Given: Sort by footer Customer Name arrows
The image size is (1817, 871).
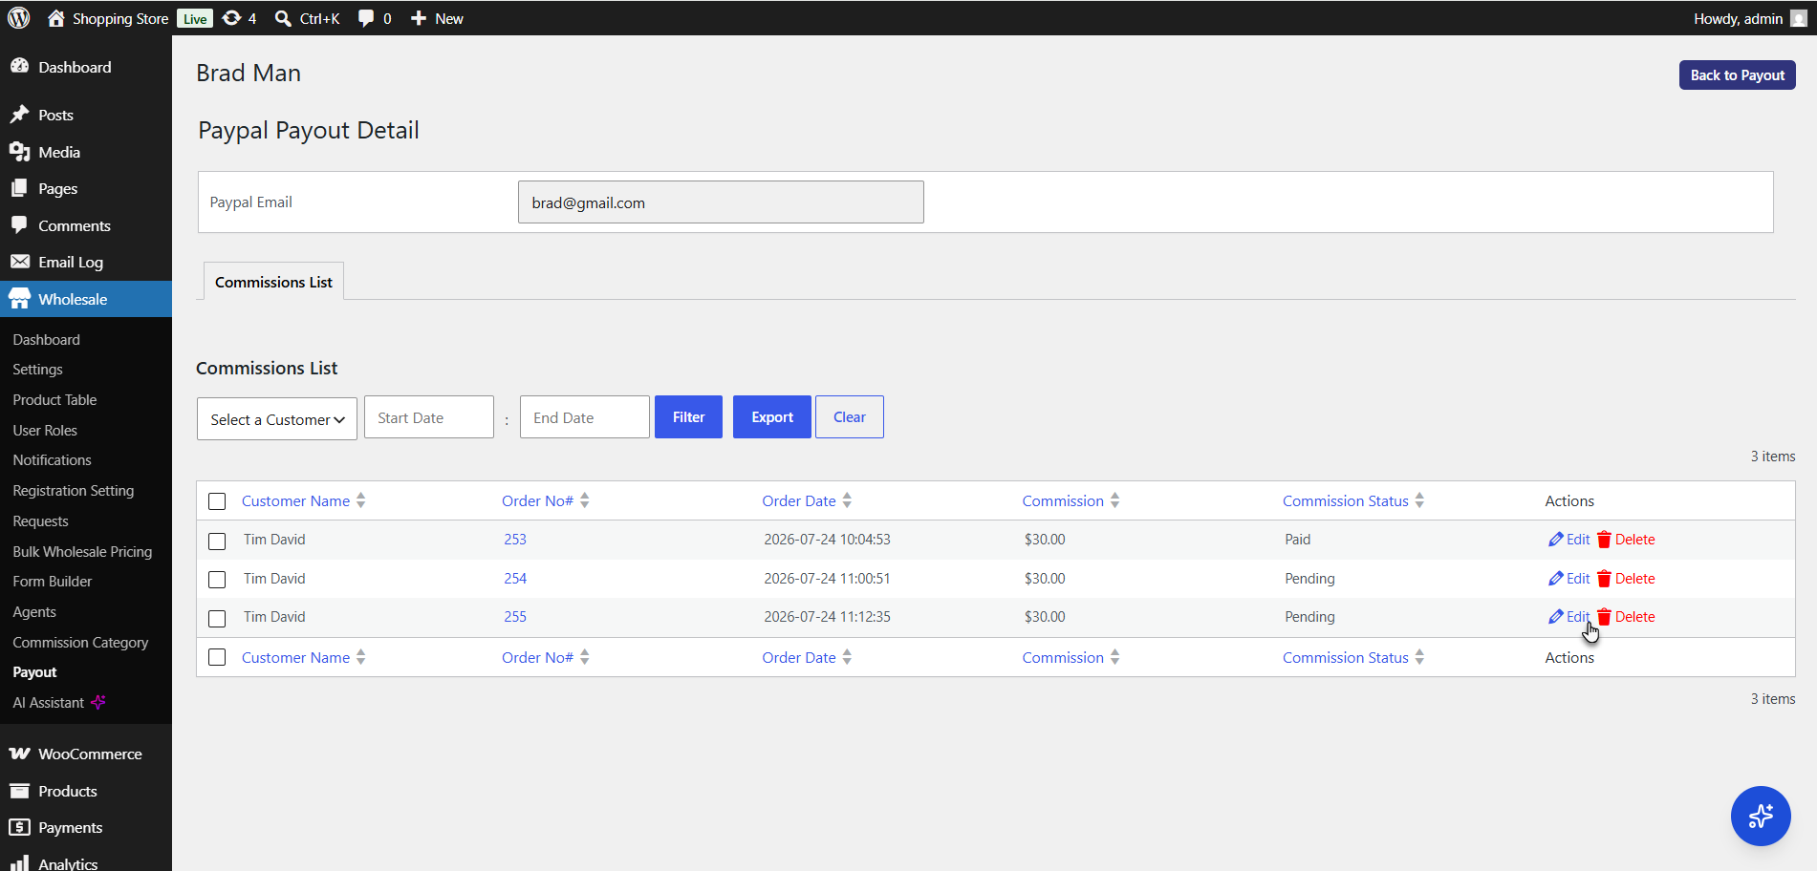Looking at the screenshot, I should 360,657.
